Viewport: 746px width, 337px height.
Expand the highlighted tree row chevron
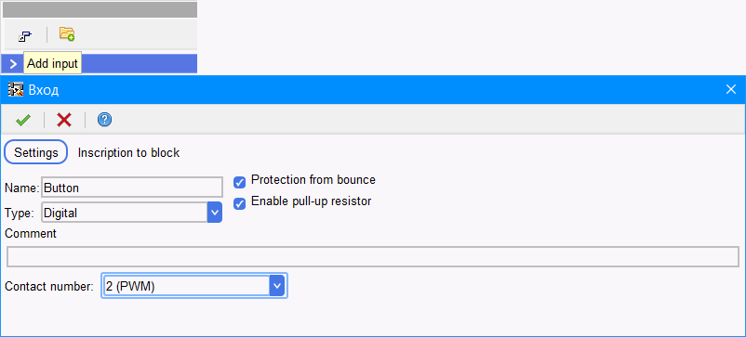13,64
